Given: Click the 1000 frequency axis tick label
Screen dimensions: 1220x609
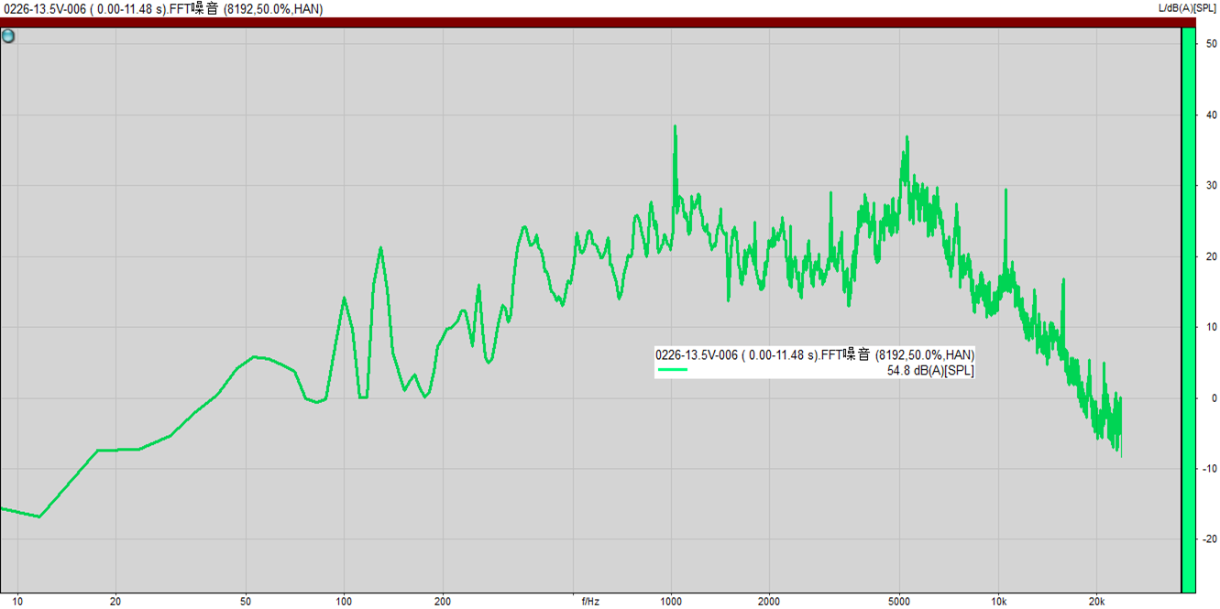Looking at the screenshot, I should [x=672, y=602].
